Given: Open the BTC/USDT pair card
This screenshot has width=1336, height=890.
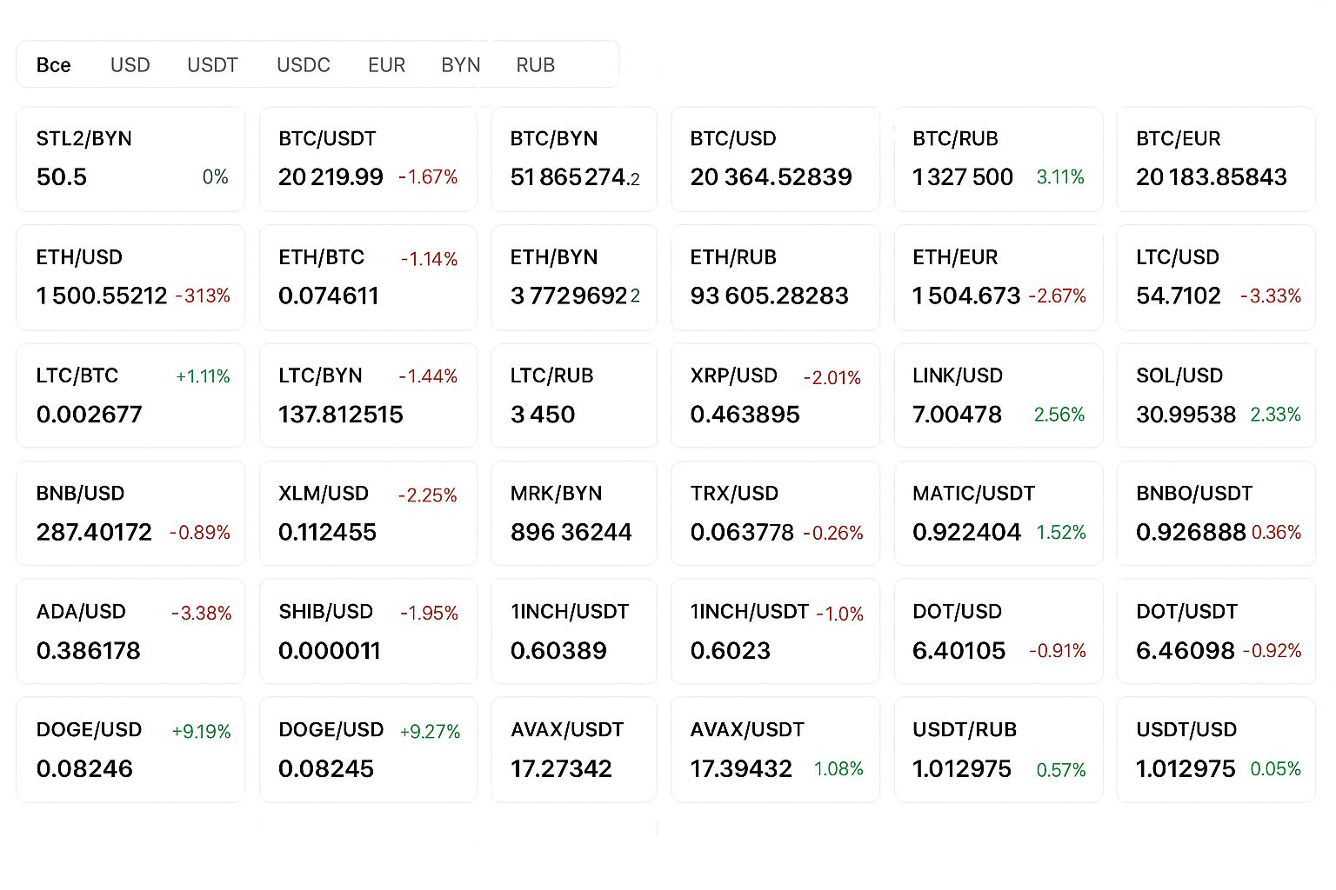Looking at the screenshot, I should tap(368, 159).
